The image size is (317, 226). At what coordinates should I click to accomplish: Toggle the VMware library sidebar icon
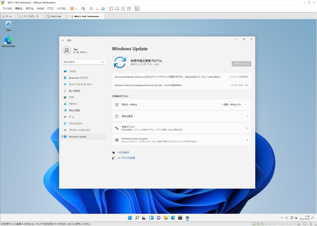(x=111, y=8)
